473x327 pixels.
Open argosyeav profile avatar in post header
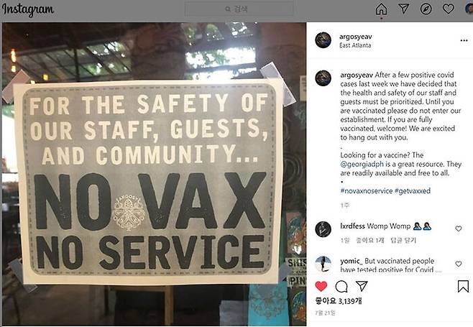tap(323, 40)
